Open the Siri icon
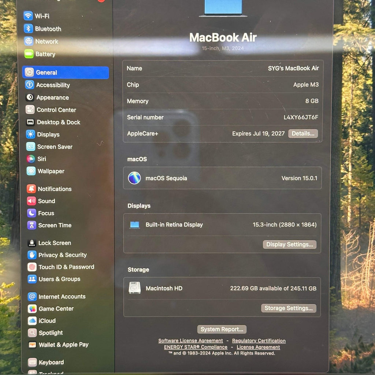 coord(31,159)
